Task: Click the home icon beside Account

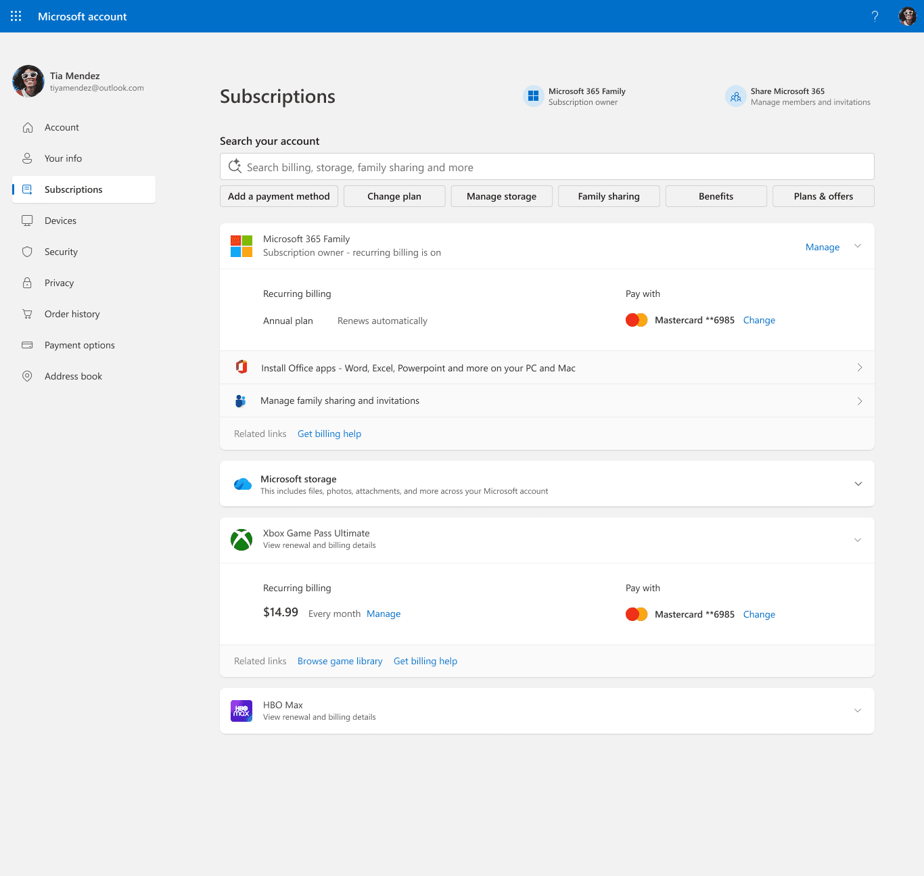Action: [x=28, y=127]
